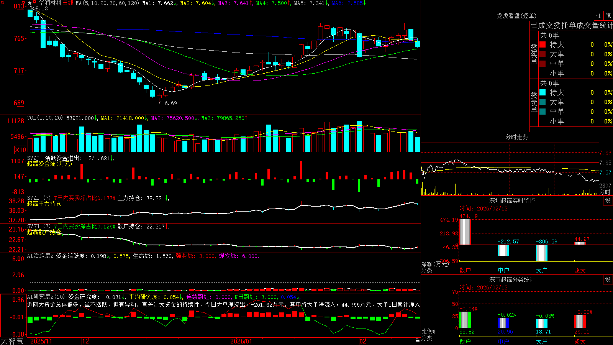This screenshot has height=345, width=613.
Task: Click the teal 大单 sell order swatch
Action: [x=543, y=102]
